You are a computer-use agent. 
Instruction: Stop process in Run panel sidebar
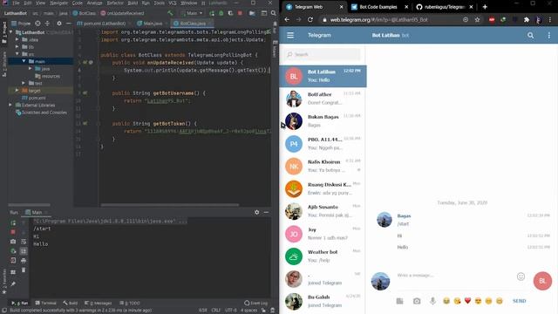pos(13,232)
